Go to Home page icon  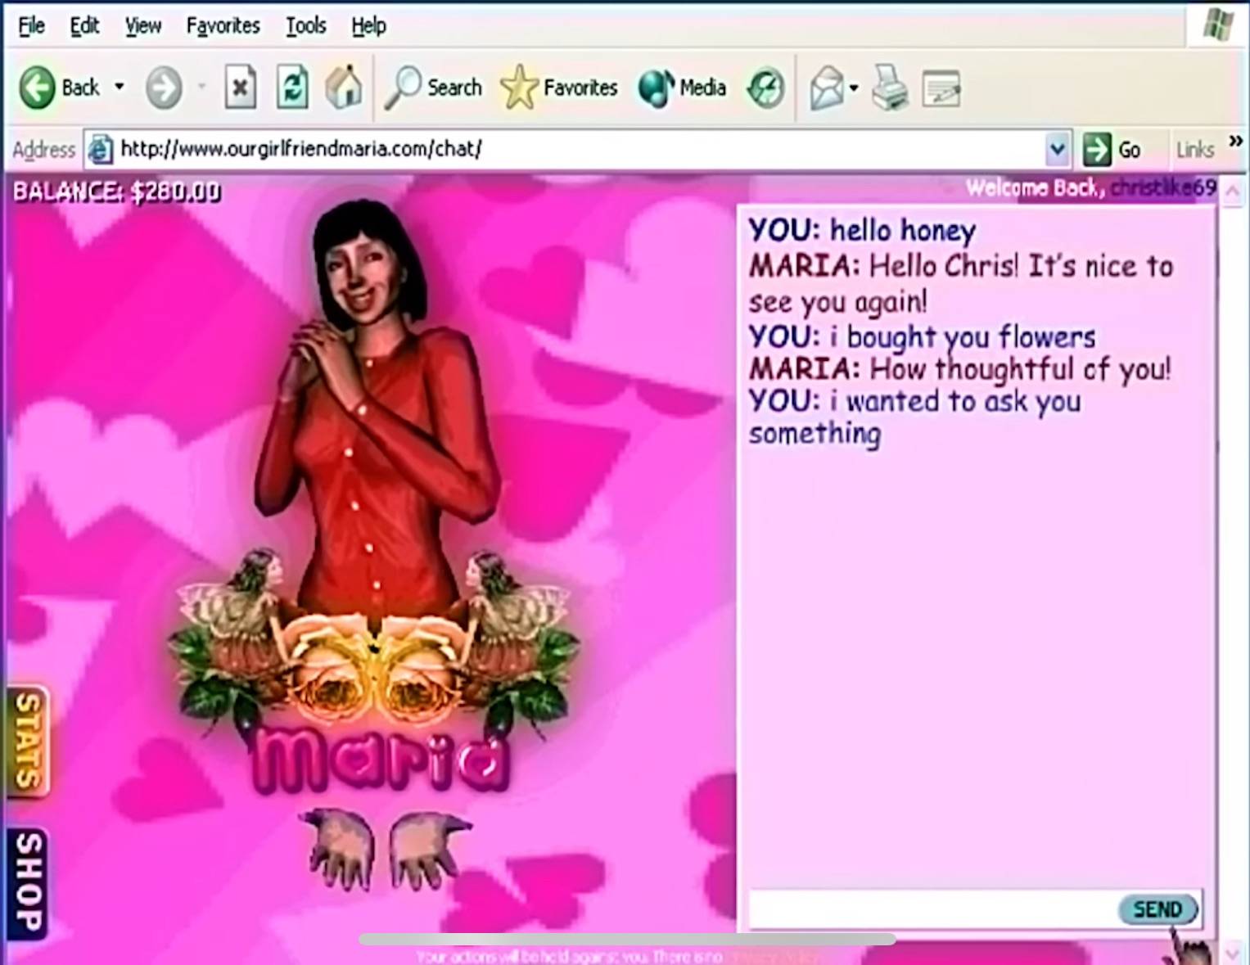344,88
